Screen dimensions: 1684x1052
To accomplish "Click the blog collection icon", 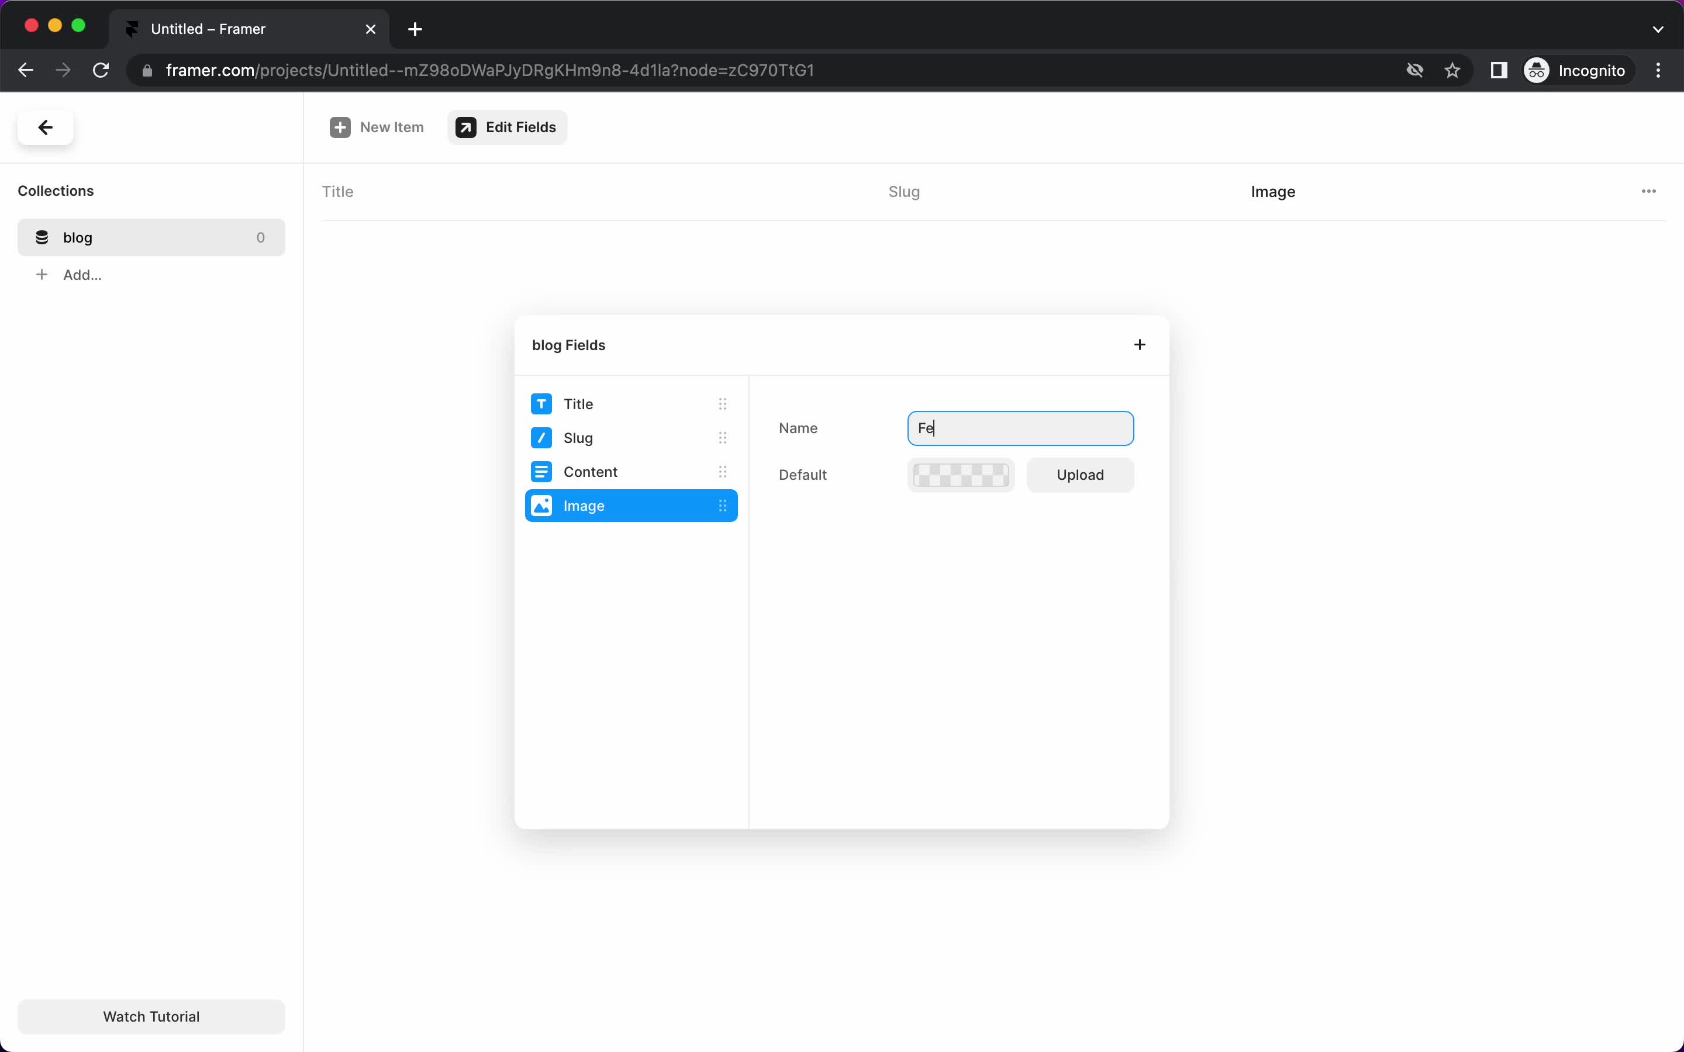I will coord(43,237).
